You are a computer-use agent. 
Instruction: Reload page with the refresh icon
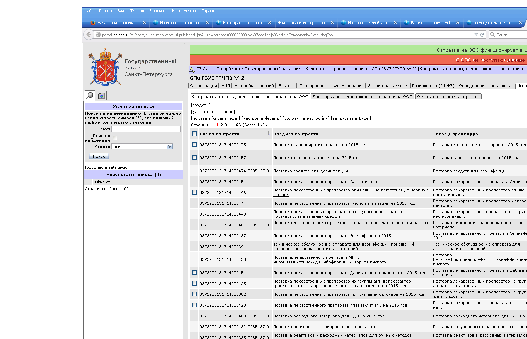pyautogui.click(x=482, y=35)
